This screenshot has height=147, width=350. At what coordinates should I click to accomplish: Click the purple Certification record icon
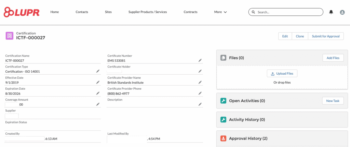coord(10,35)
